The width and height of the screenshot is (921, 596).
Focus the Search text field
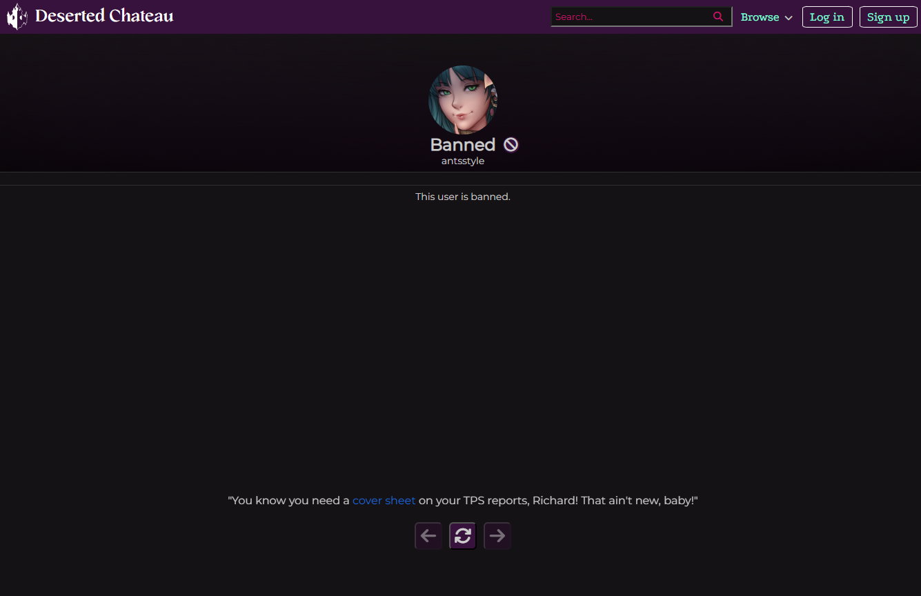pyautogui.click(x=631, y=17)
